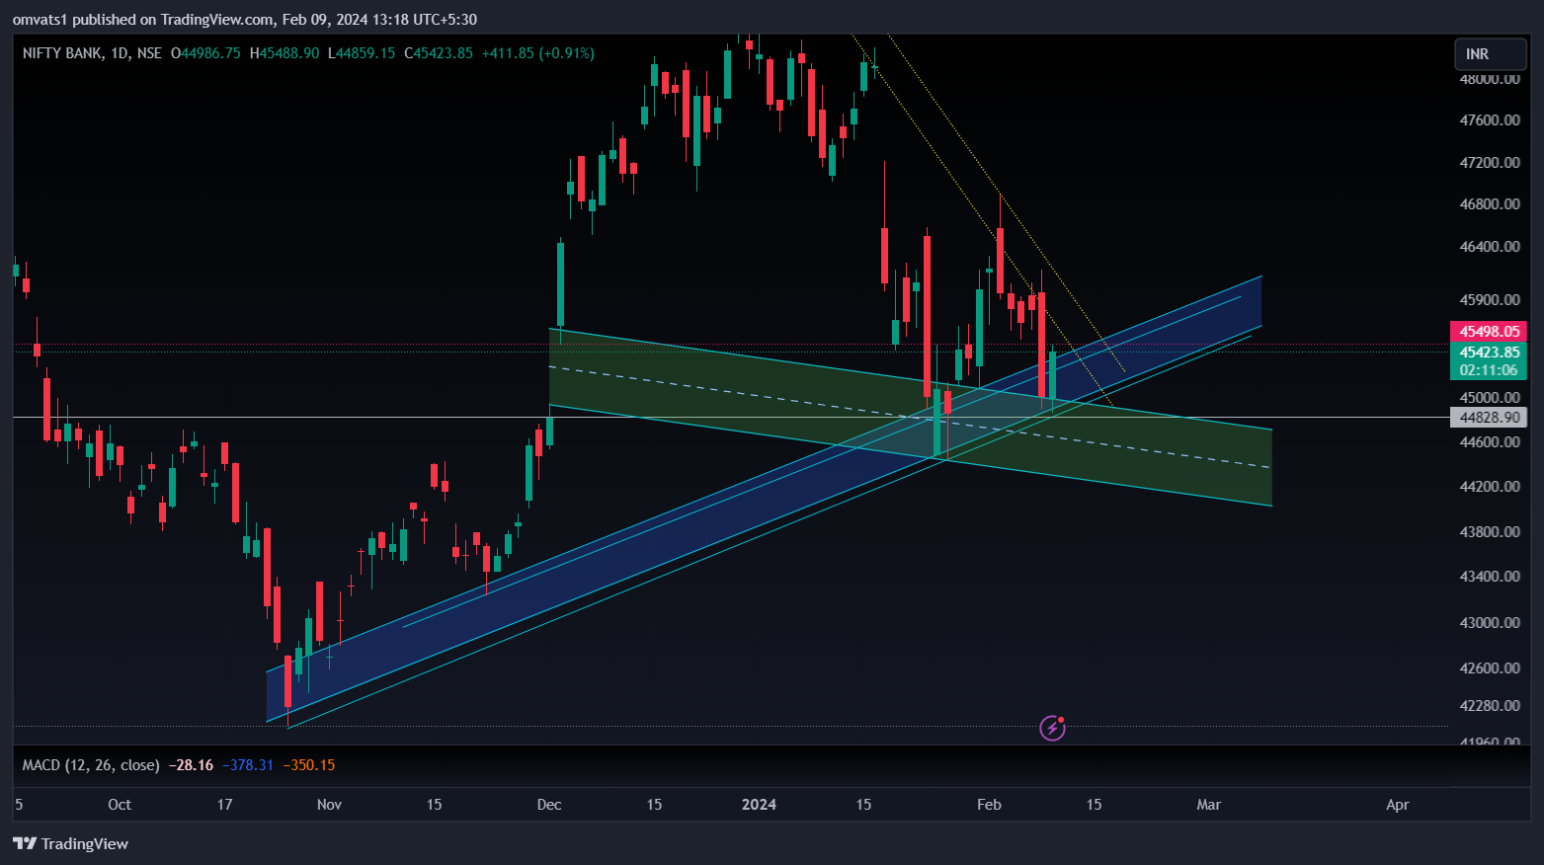Click the 47200.00 price scale label
1544x865 pixels.
1490,163
